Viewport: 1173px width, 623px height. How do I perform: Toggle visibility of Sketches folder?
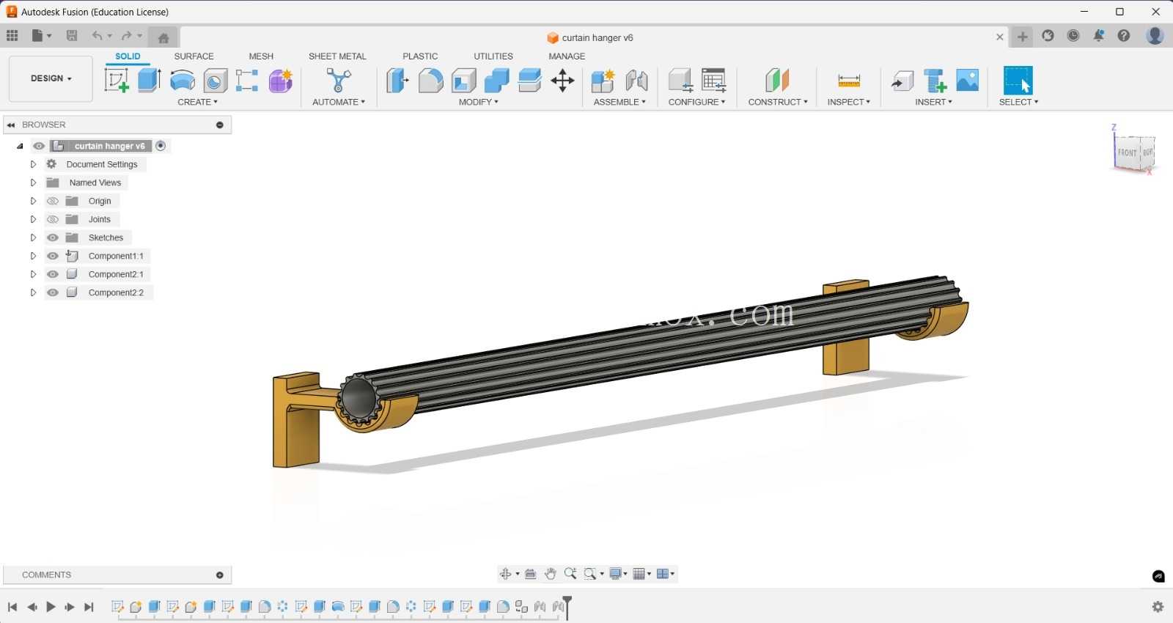point(53,237)
